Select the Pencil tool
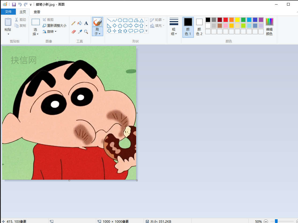 [x=73, y=23]
